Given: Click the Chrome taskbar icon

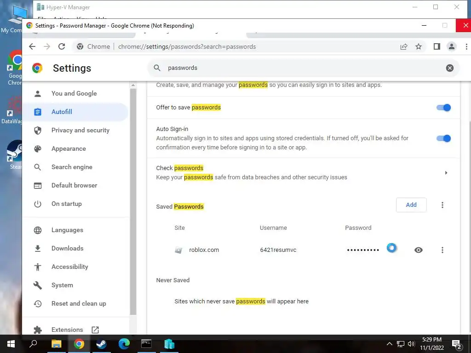Looking at the screenshot, I should coord(79,344).
